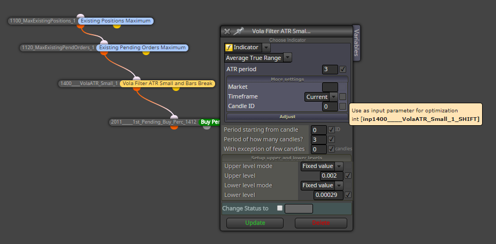Open Lower level mode Fixed value dropdown
This screenshot has width=496, height=244.
click(322, 186)
